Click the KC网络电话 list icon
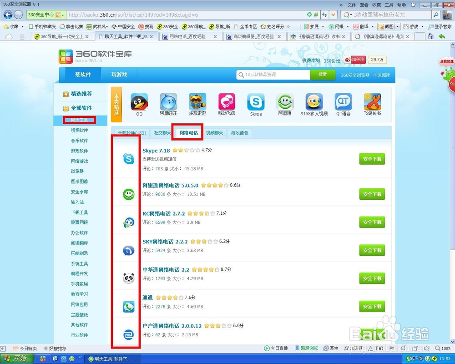 point(129,222)
